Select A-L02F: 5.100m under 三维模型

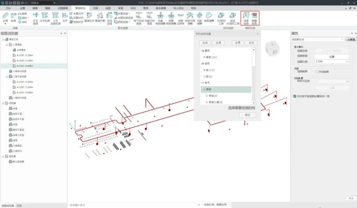pos(25,61)
